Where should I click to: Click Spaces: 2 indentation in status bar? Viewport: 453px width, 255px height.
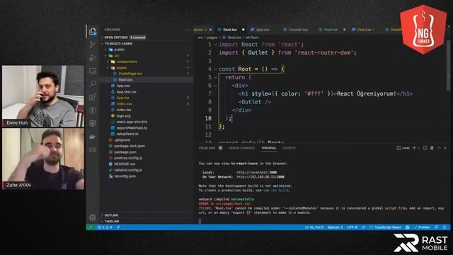(335, 227)
